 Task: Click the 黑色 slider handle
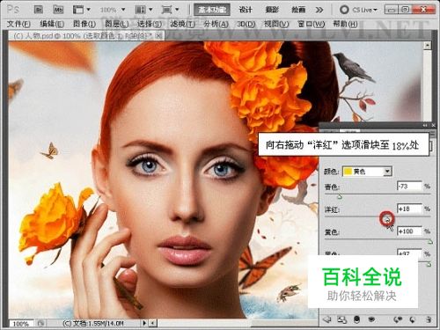(429, 264)
